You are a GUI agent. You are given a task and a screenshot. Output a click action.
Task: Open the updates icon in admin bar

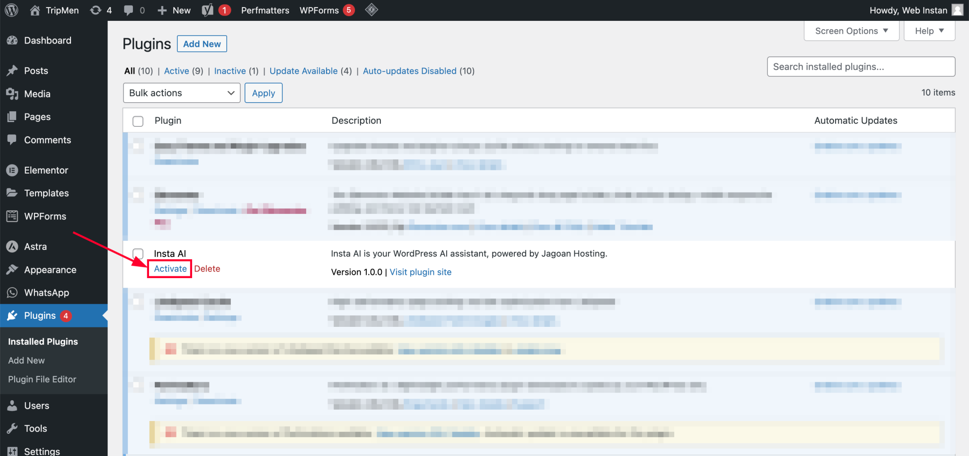pos(96,10)
